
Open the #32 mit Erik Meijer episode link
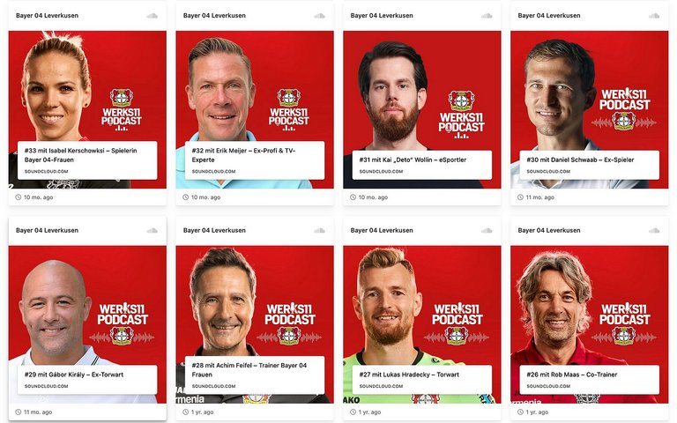tap(255, 160)
